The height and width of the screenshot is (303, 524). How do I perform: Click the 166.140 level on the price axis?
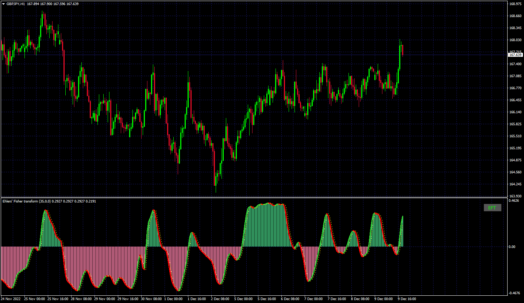(x=515, y=112)
